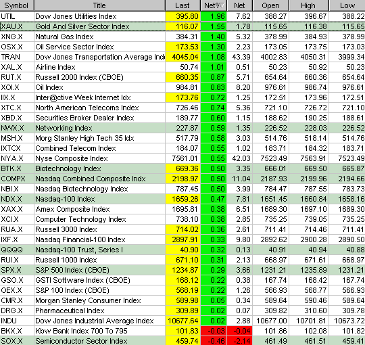Image resolution: width=365 pixels, height=345 pixels.
Task: Select the UTIL symbol row
Action: tap(182, 16)
